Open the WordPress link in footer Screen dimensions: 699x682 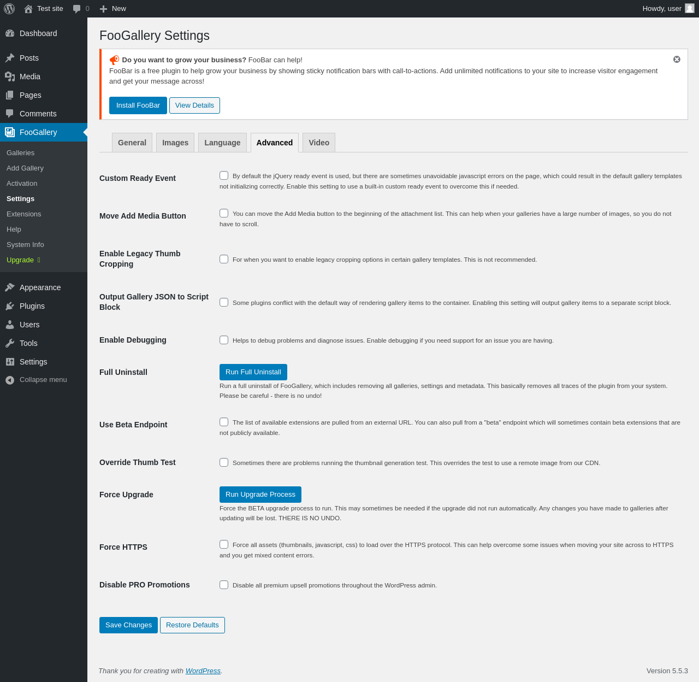[203, 671]
